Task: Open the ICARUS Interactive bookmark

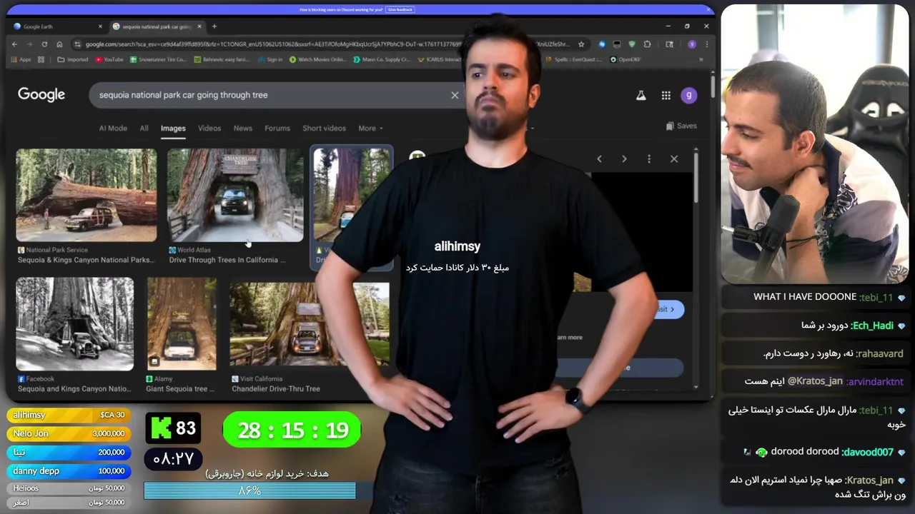Action: (440, 60)
